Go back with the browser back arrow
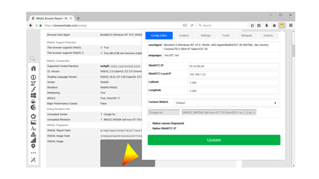This screenshot has width=319, height=179. point(31,25)
